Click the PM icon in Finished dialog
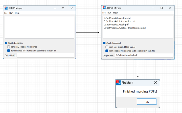182x113 pixels. (x=119, y=83)
